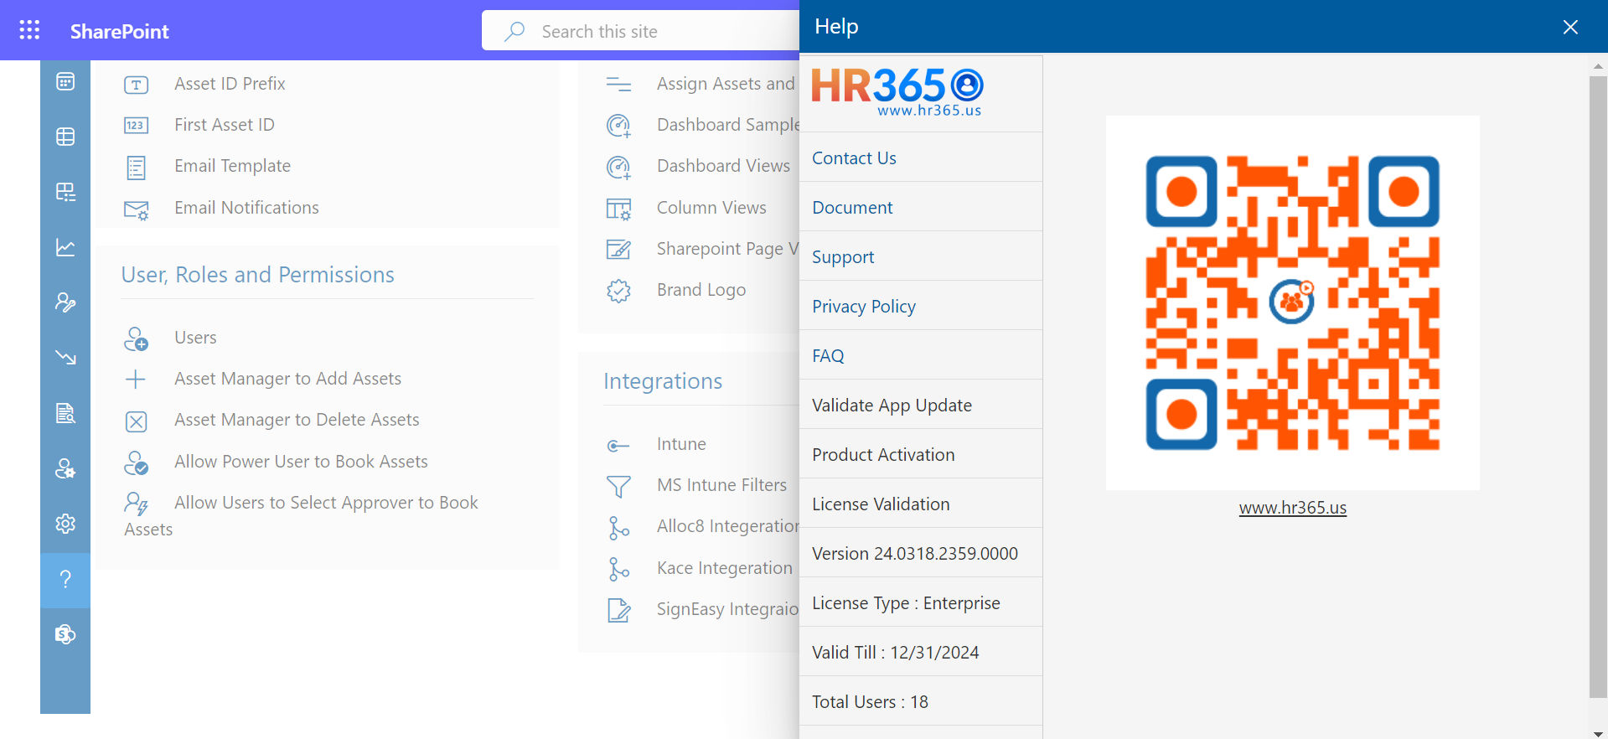Open Asset Manager to Delete Assets
This screenshot has height=739, width=1608.
click(x=297, y=420)
